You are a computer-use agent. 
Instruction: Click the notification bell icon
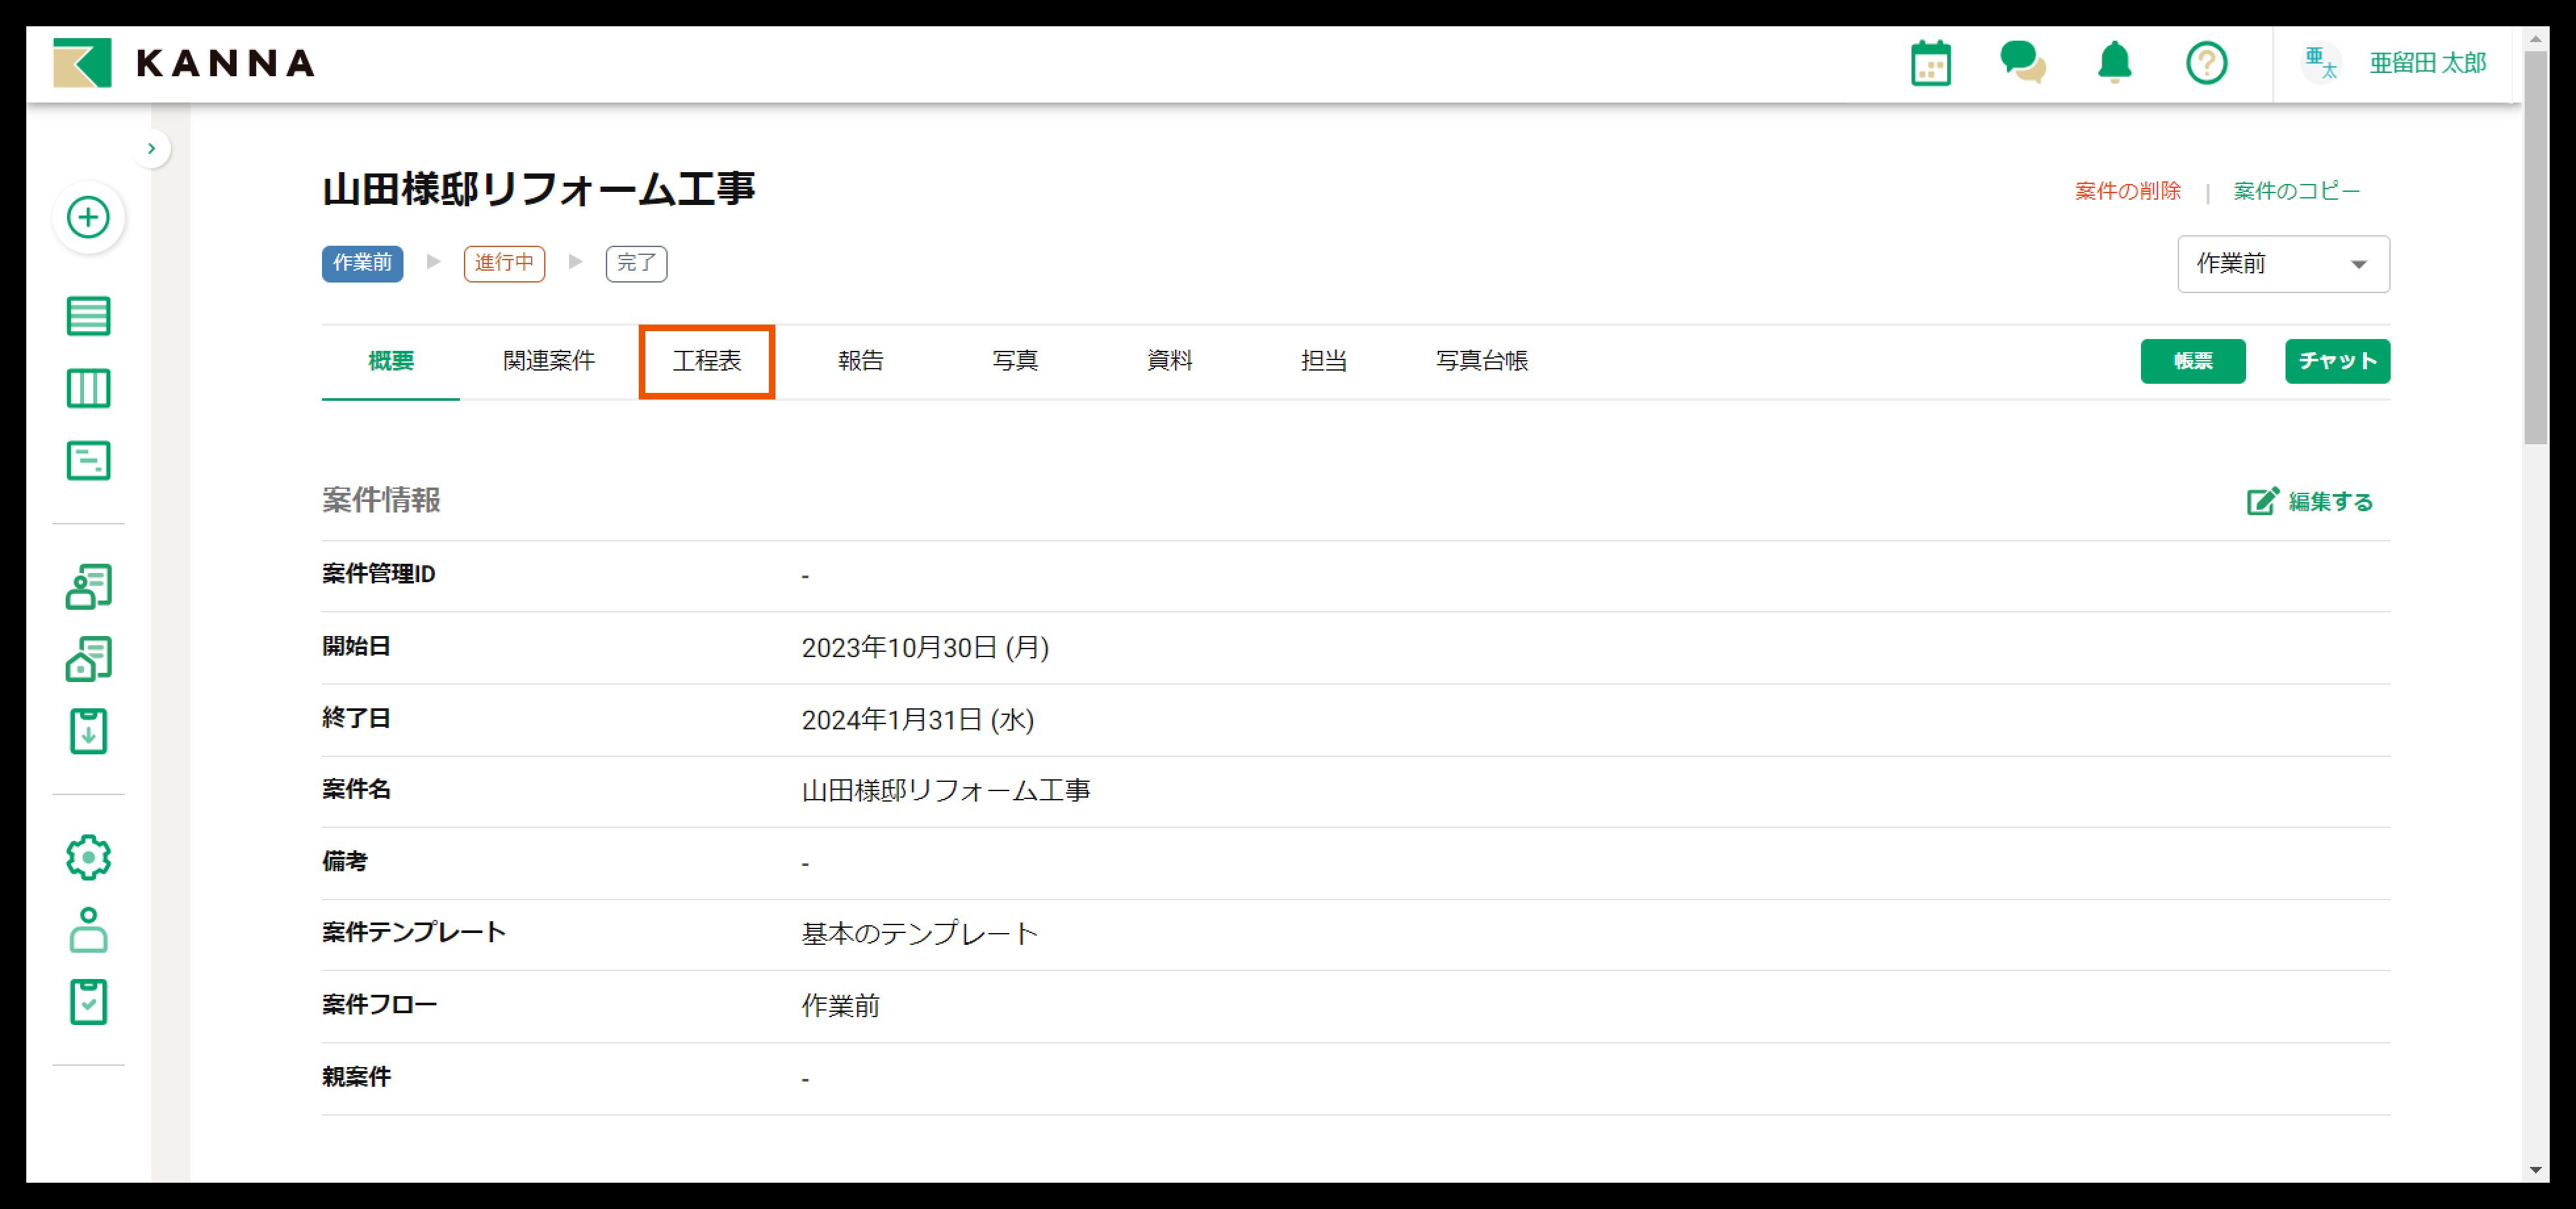point(2114,63)
